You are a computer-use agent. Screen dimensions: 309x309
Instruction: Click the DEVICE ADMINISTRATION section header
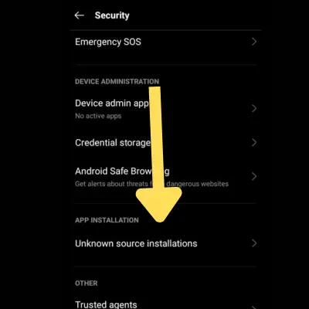[117, 82]
